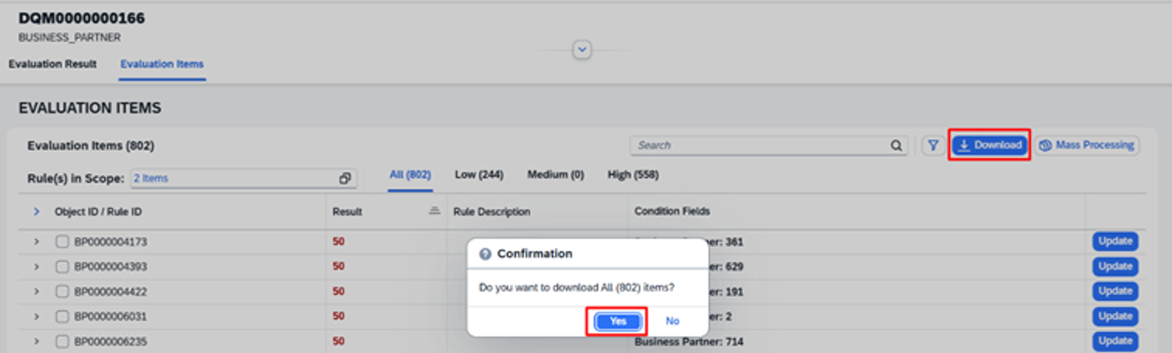Open the High (558) filter tab
This screenshot has height=353, width=1172.
coord(633,174)
